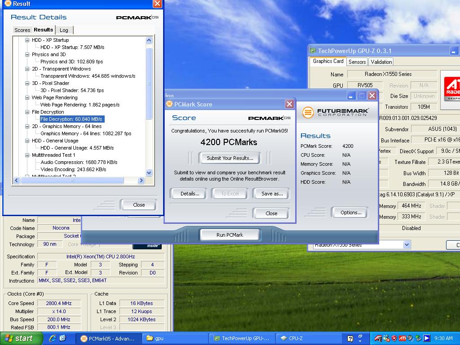This screenshot has width=460, height=345.
Task: Click CPU-Z Core Speed value 2800.4 MHz
Action: point(59,303)
